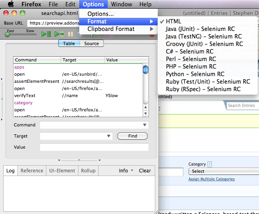
Task: Click the Play entire test suite icon
Action: click(x=46, y=34)
